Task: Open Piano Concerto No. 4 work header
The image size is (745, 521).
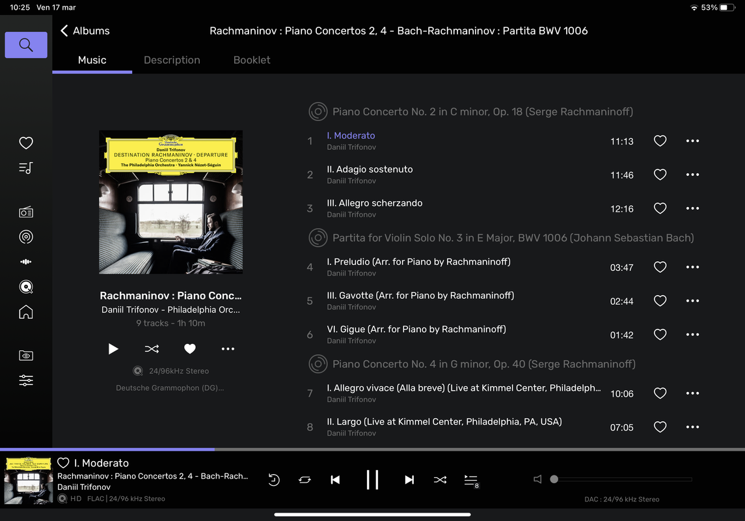Action: click(x=472, y=364)
